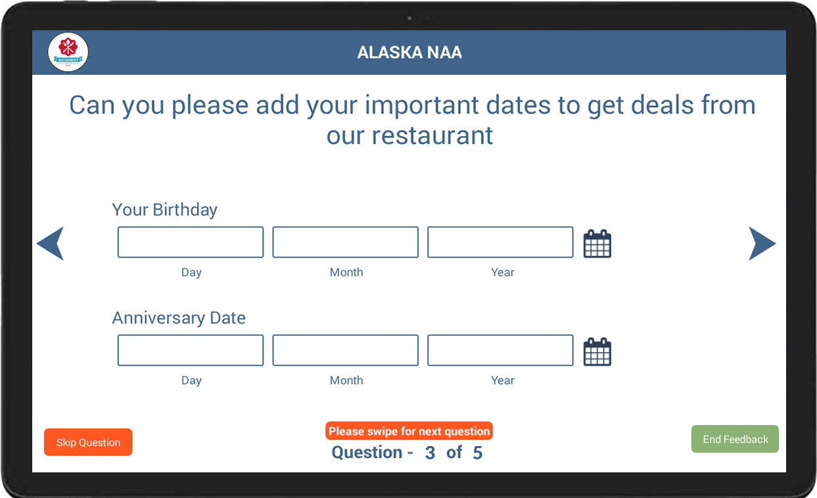This screenshot has width=817, height=498.
Task: Click the 'Question - 3 of 5' indicator
Action: [408, 453]
